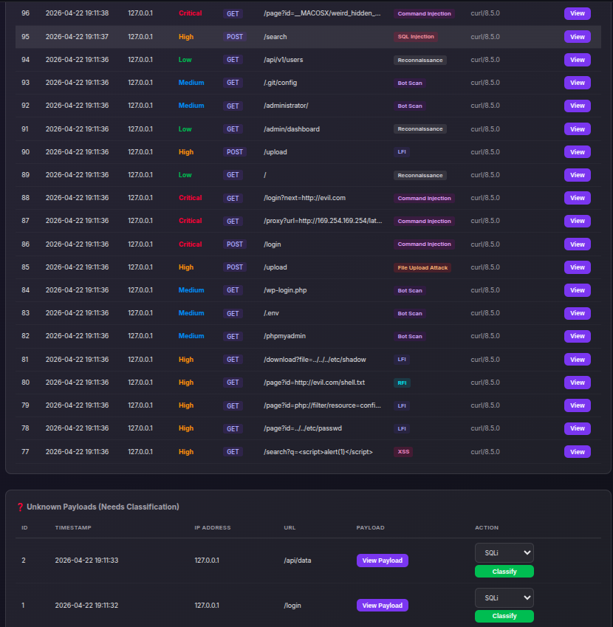
Task: Classify unknown payload 1 /login
Action: tap(504, 616)
